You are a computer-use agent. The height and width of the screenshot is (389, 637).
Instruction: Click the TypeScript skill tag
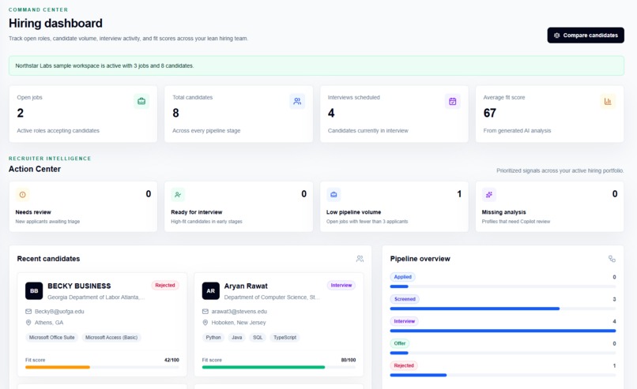point(285,338)
